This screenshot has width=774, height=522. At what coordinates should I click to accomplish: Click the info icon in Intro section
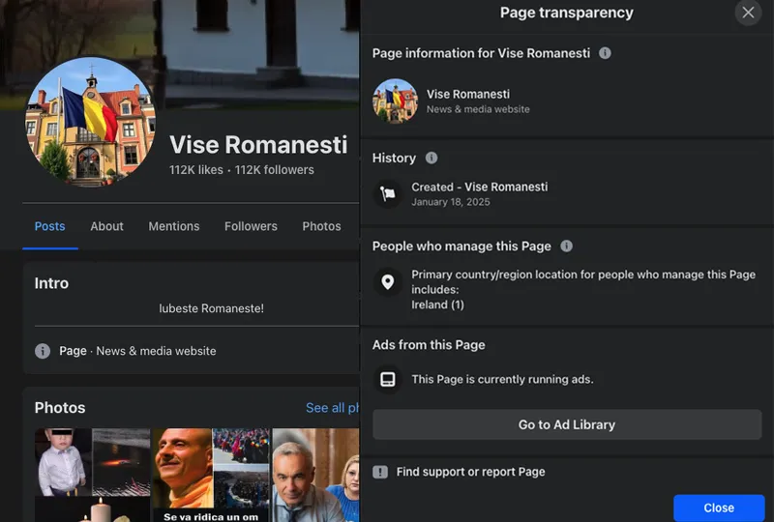coord(43,351)
